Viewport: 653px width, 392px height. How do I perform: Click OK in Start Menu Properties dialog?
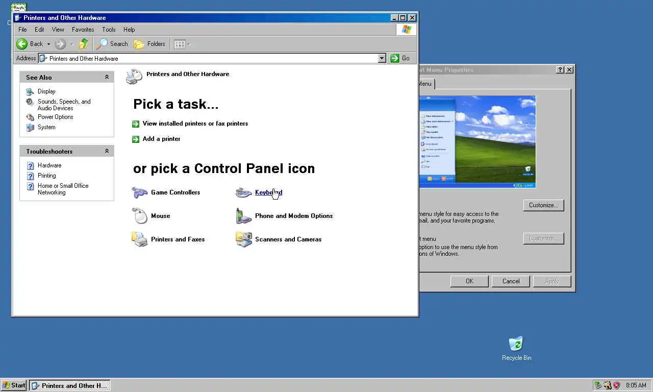coord(469,281)
